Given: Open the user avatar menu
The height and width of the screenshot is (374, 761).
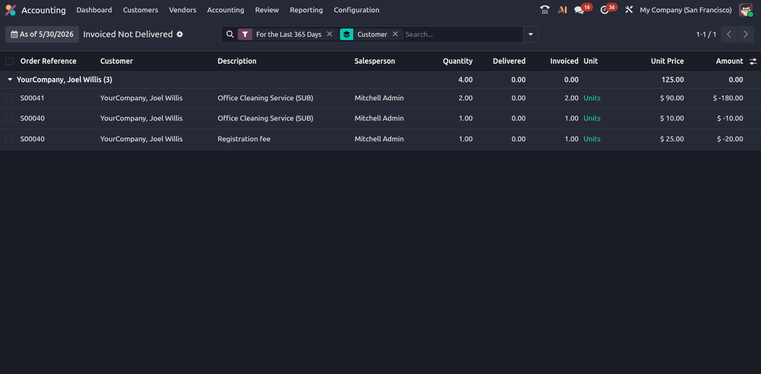Looking at the screenshot, I should 746,10.
